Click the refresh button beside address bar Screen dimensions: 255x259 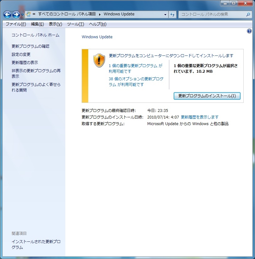(x=172, y=14)
